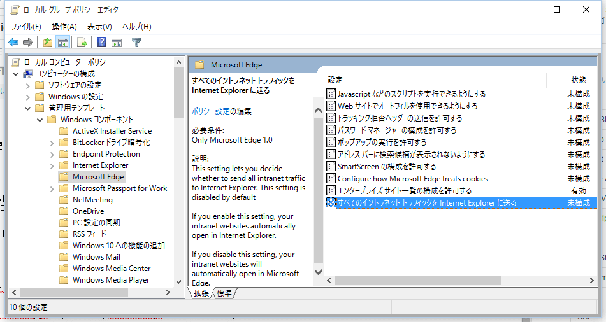The image size is (606, 322).
Task: Click the ローカル コンピューター ポリシー root icon
Action: (x=15, y=62)
